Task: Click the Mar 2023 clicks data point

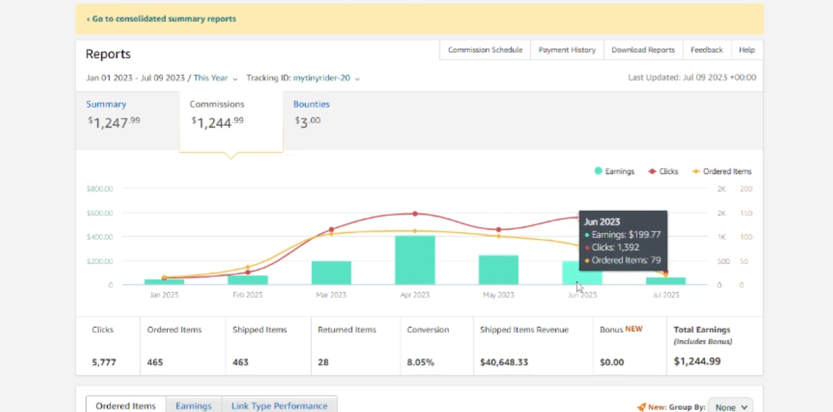Action: pyautogui.click(x=331, y=229)
